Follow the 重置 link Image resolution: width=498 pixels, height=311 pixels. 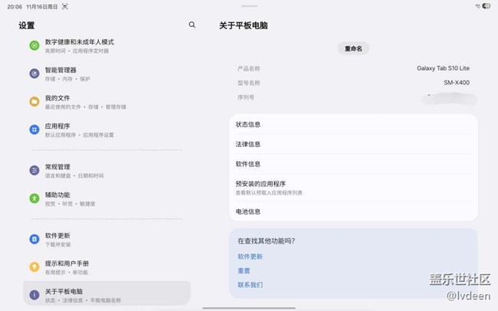pos(244,270)
